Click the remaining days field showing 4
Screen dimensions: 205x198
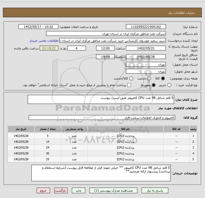pos(77,48)
